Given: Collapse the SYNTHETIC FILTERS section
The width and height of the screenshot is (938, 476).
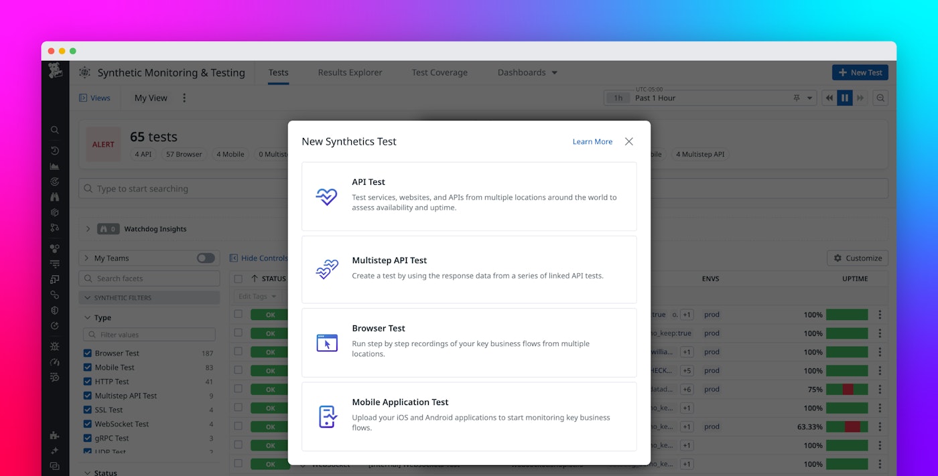Looking at the screenshot, I should coord(88,297).
